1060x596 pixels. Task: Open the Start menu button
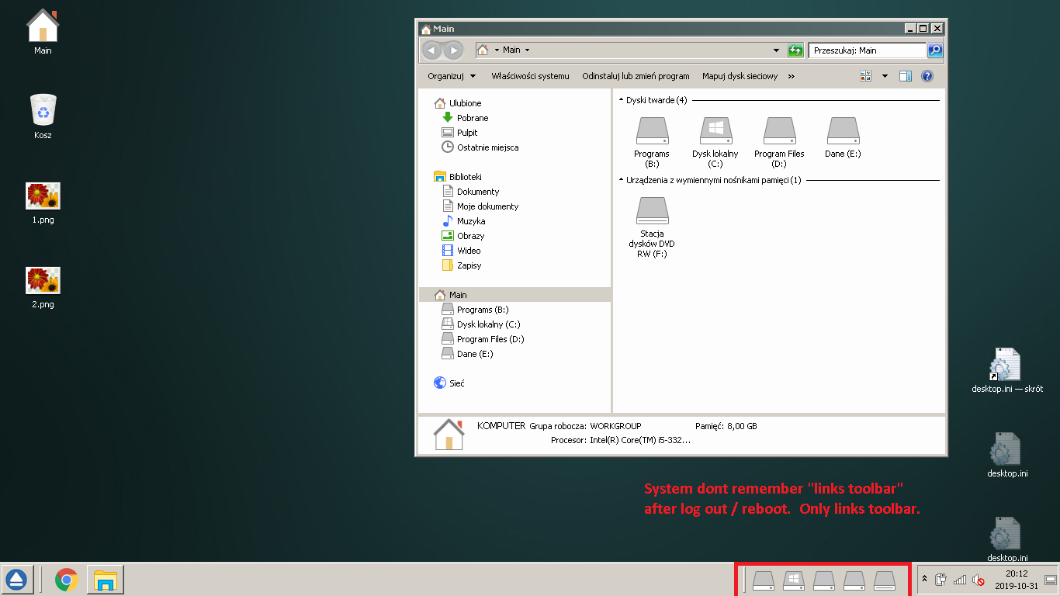16,580
